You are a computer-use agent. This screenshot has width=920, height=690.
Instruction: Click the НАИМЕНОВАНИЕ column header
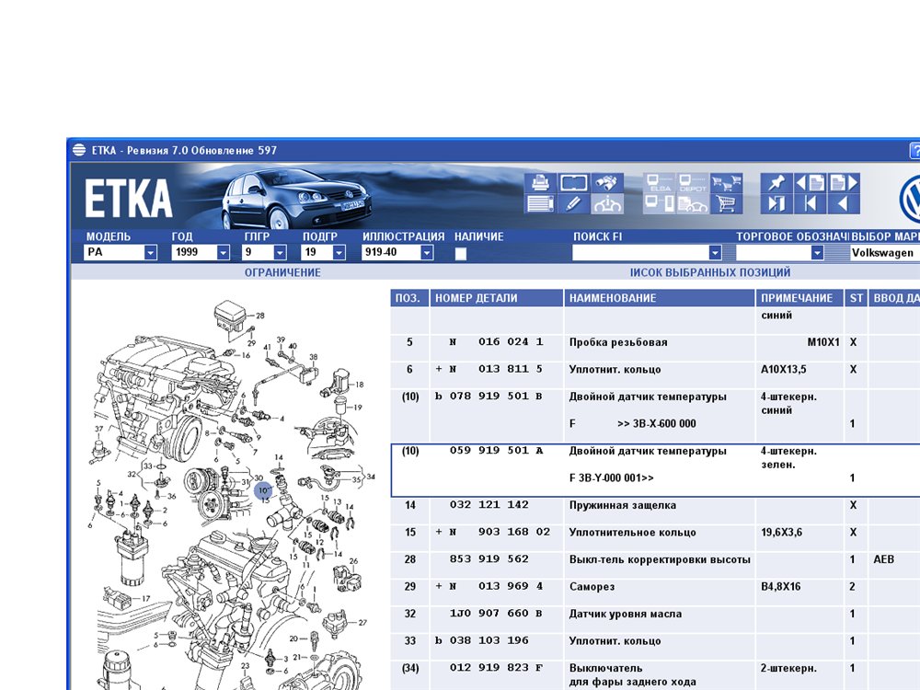(x=660, y=298)
